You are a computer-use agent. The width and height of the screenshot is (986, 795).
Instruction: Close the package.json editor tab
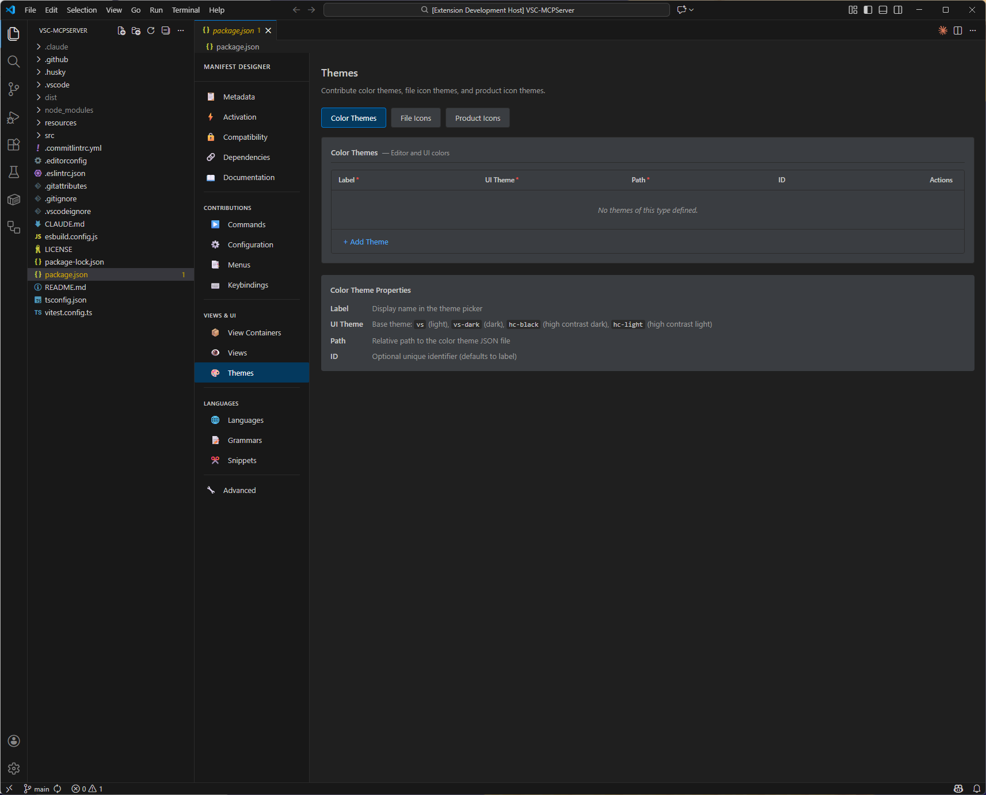tap(268, 30)
